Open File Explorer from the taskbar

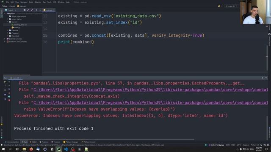click(24, 149)
